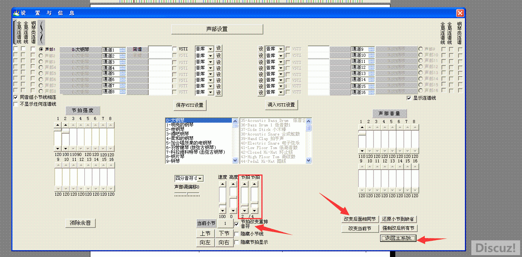Viewport: 522px width, 257px height.
Task: Click the 简谱 button for 声部1
Action: tap(137, 49)
